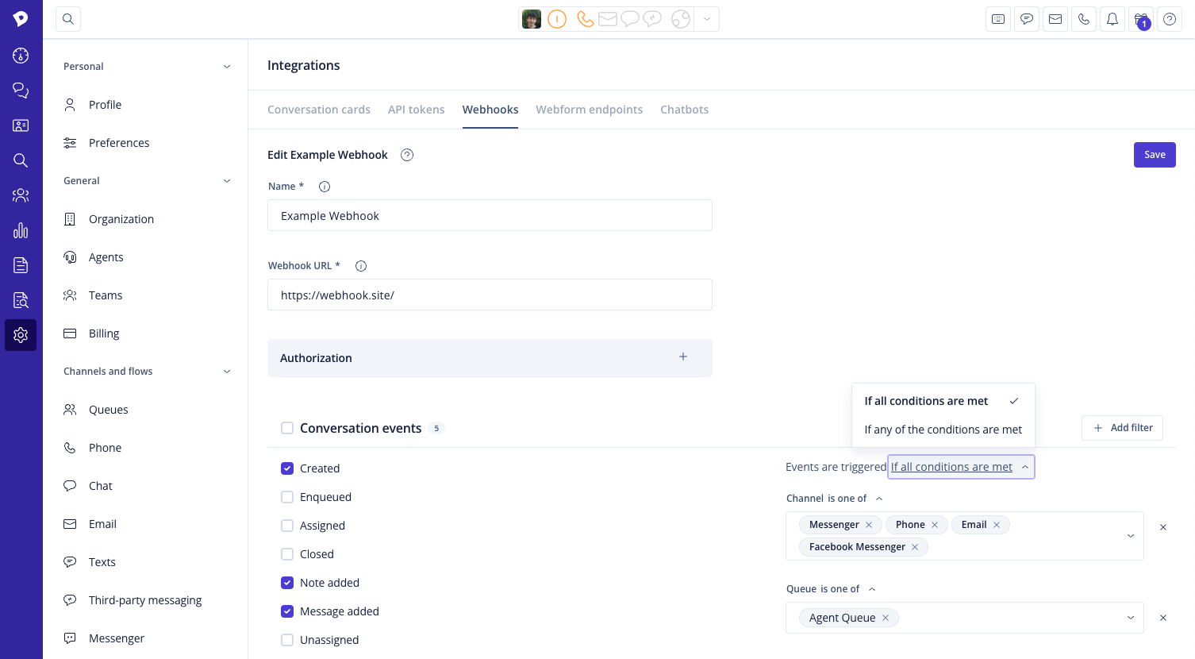Click the help question mark icon top right
The width and height of the screenshot is (1195, 659).
[x=1170, y=19]
